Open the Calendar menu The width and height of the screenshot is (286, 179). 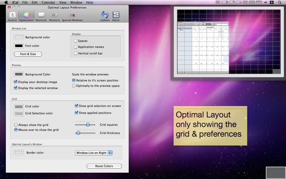pos(48,3)
